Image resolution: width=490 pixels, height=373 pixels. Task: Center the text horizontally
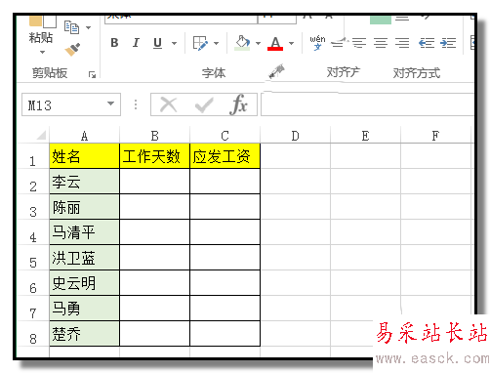coord(381,43)
